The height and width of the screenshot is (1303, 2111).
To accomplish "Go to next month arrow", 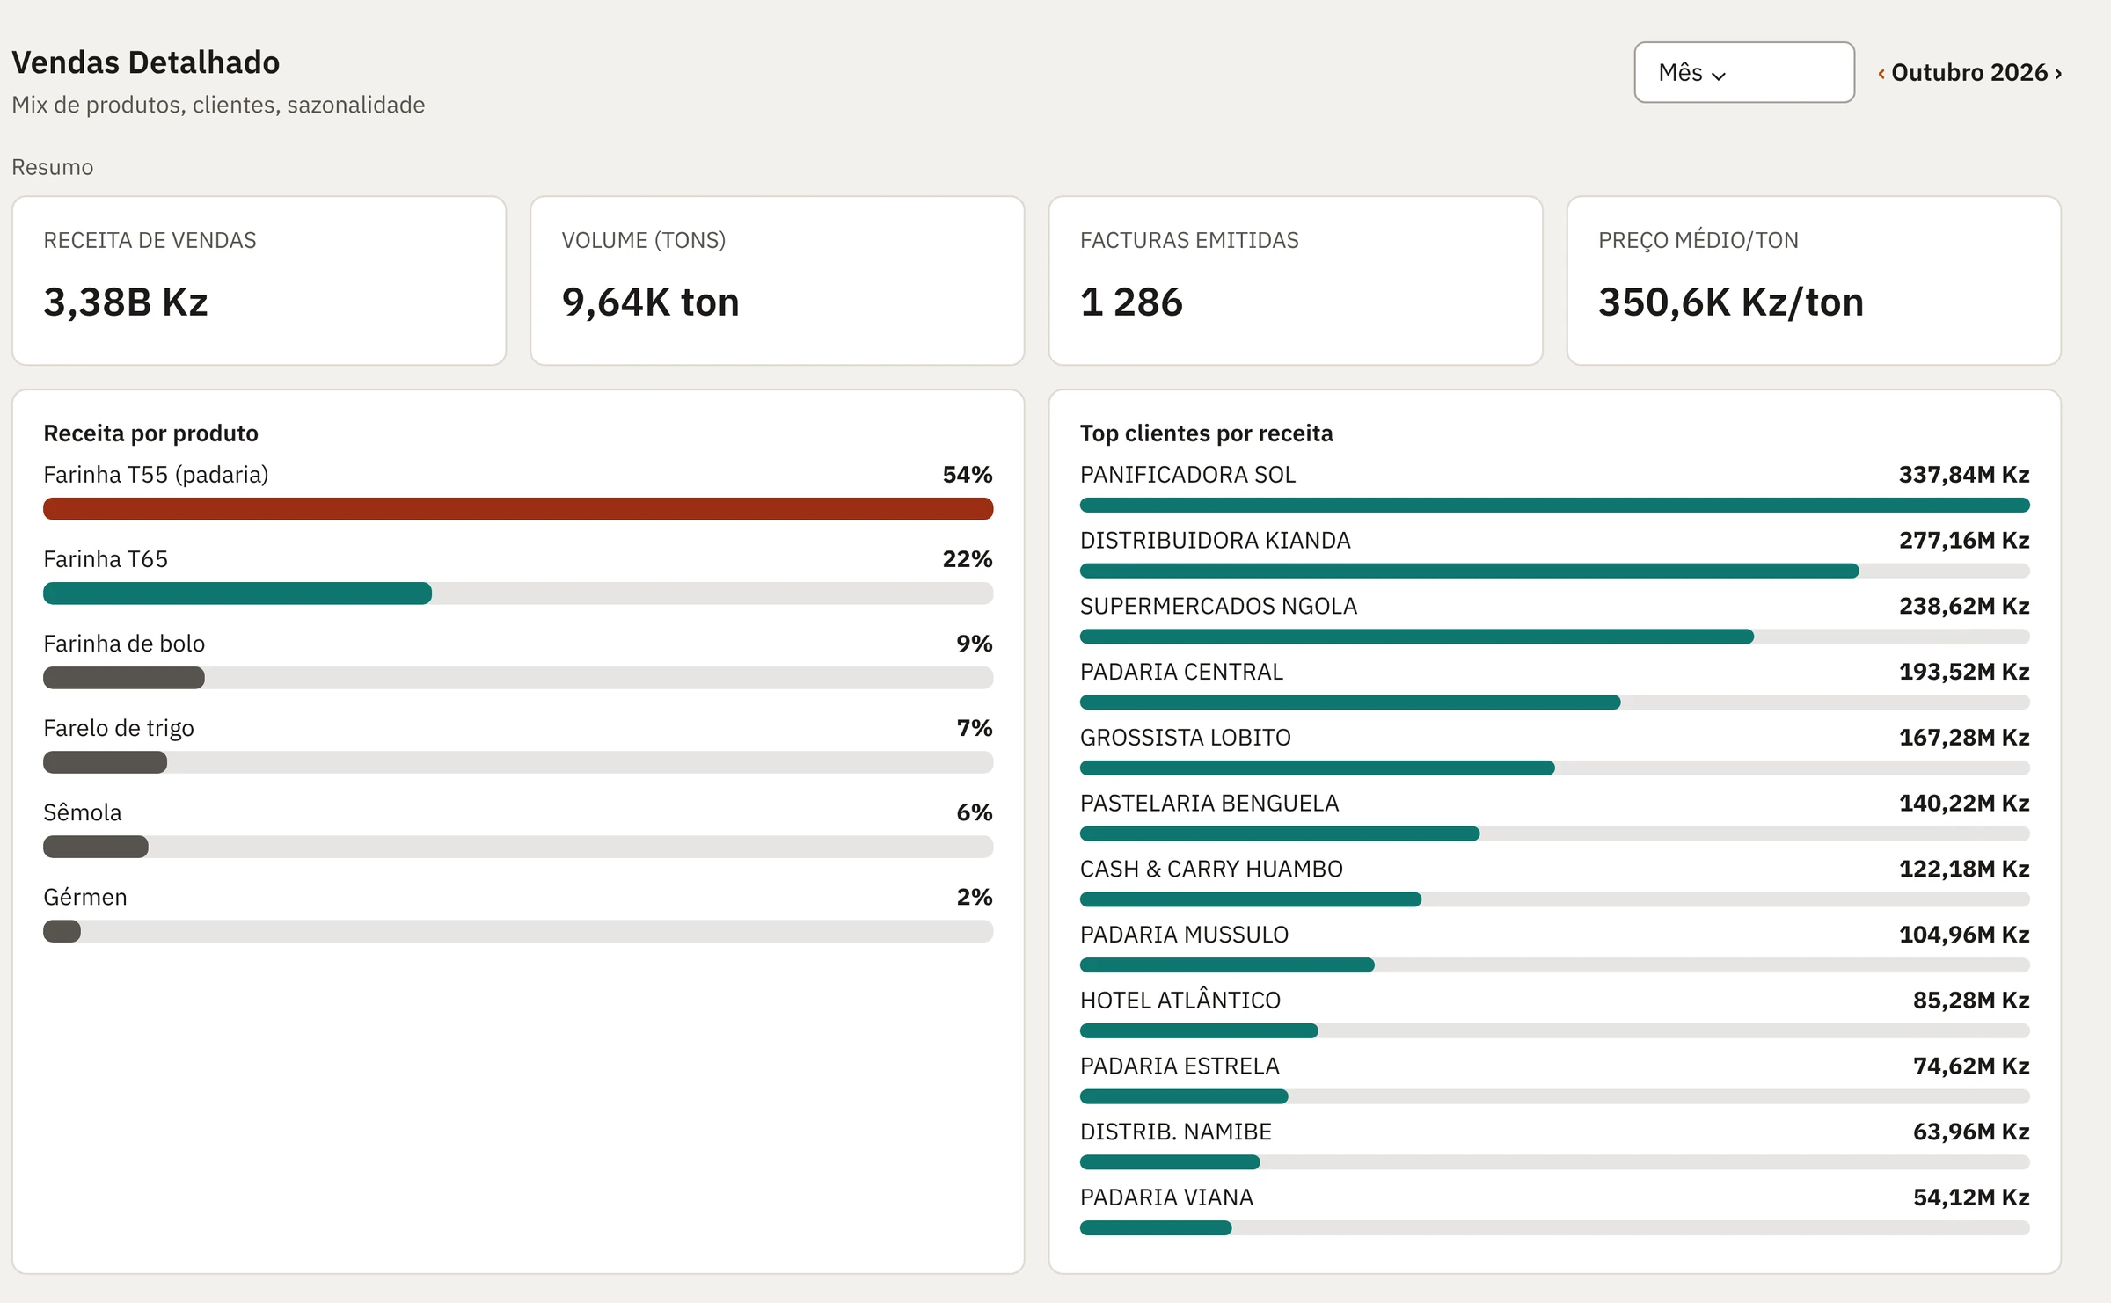I will pyautogui.click(x=2058, y=73).
